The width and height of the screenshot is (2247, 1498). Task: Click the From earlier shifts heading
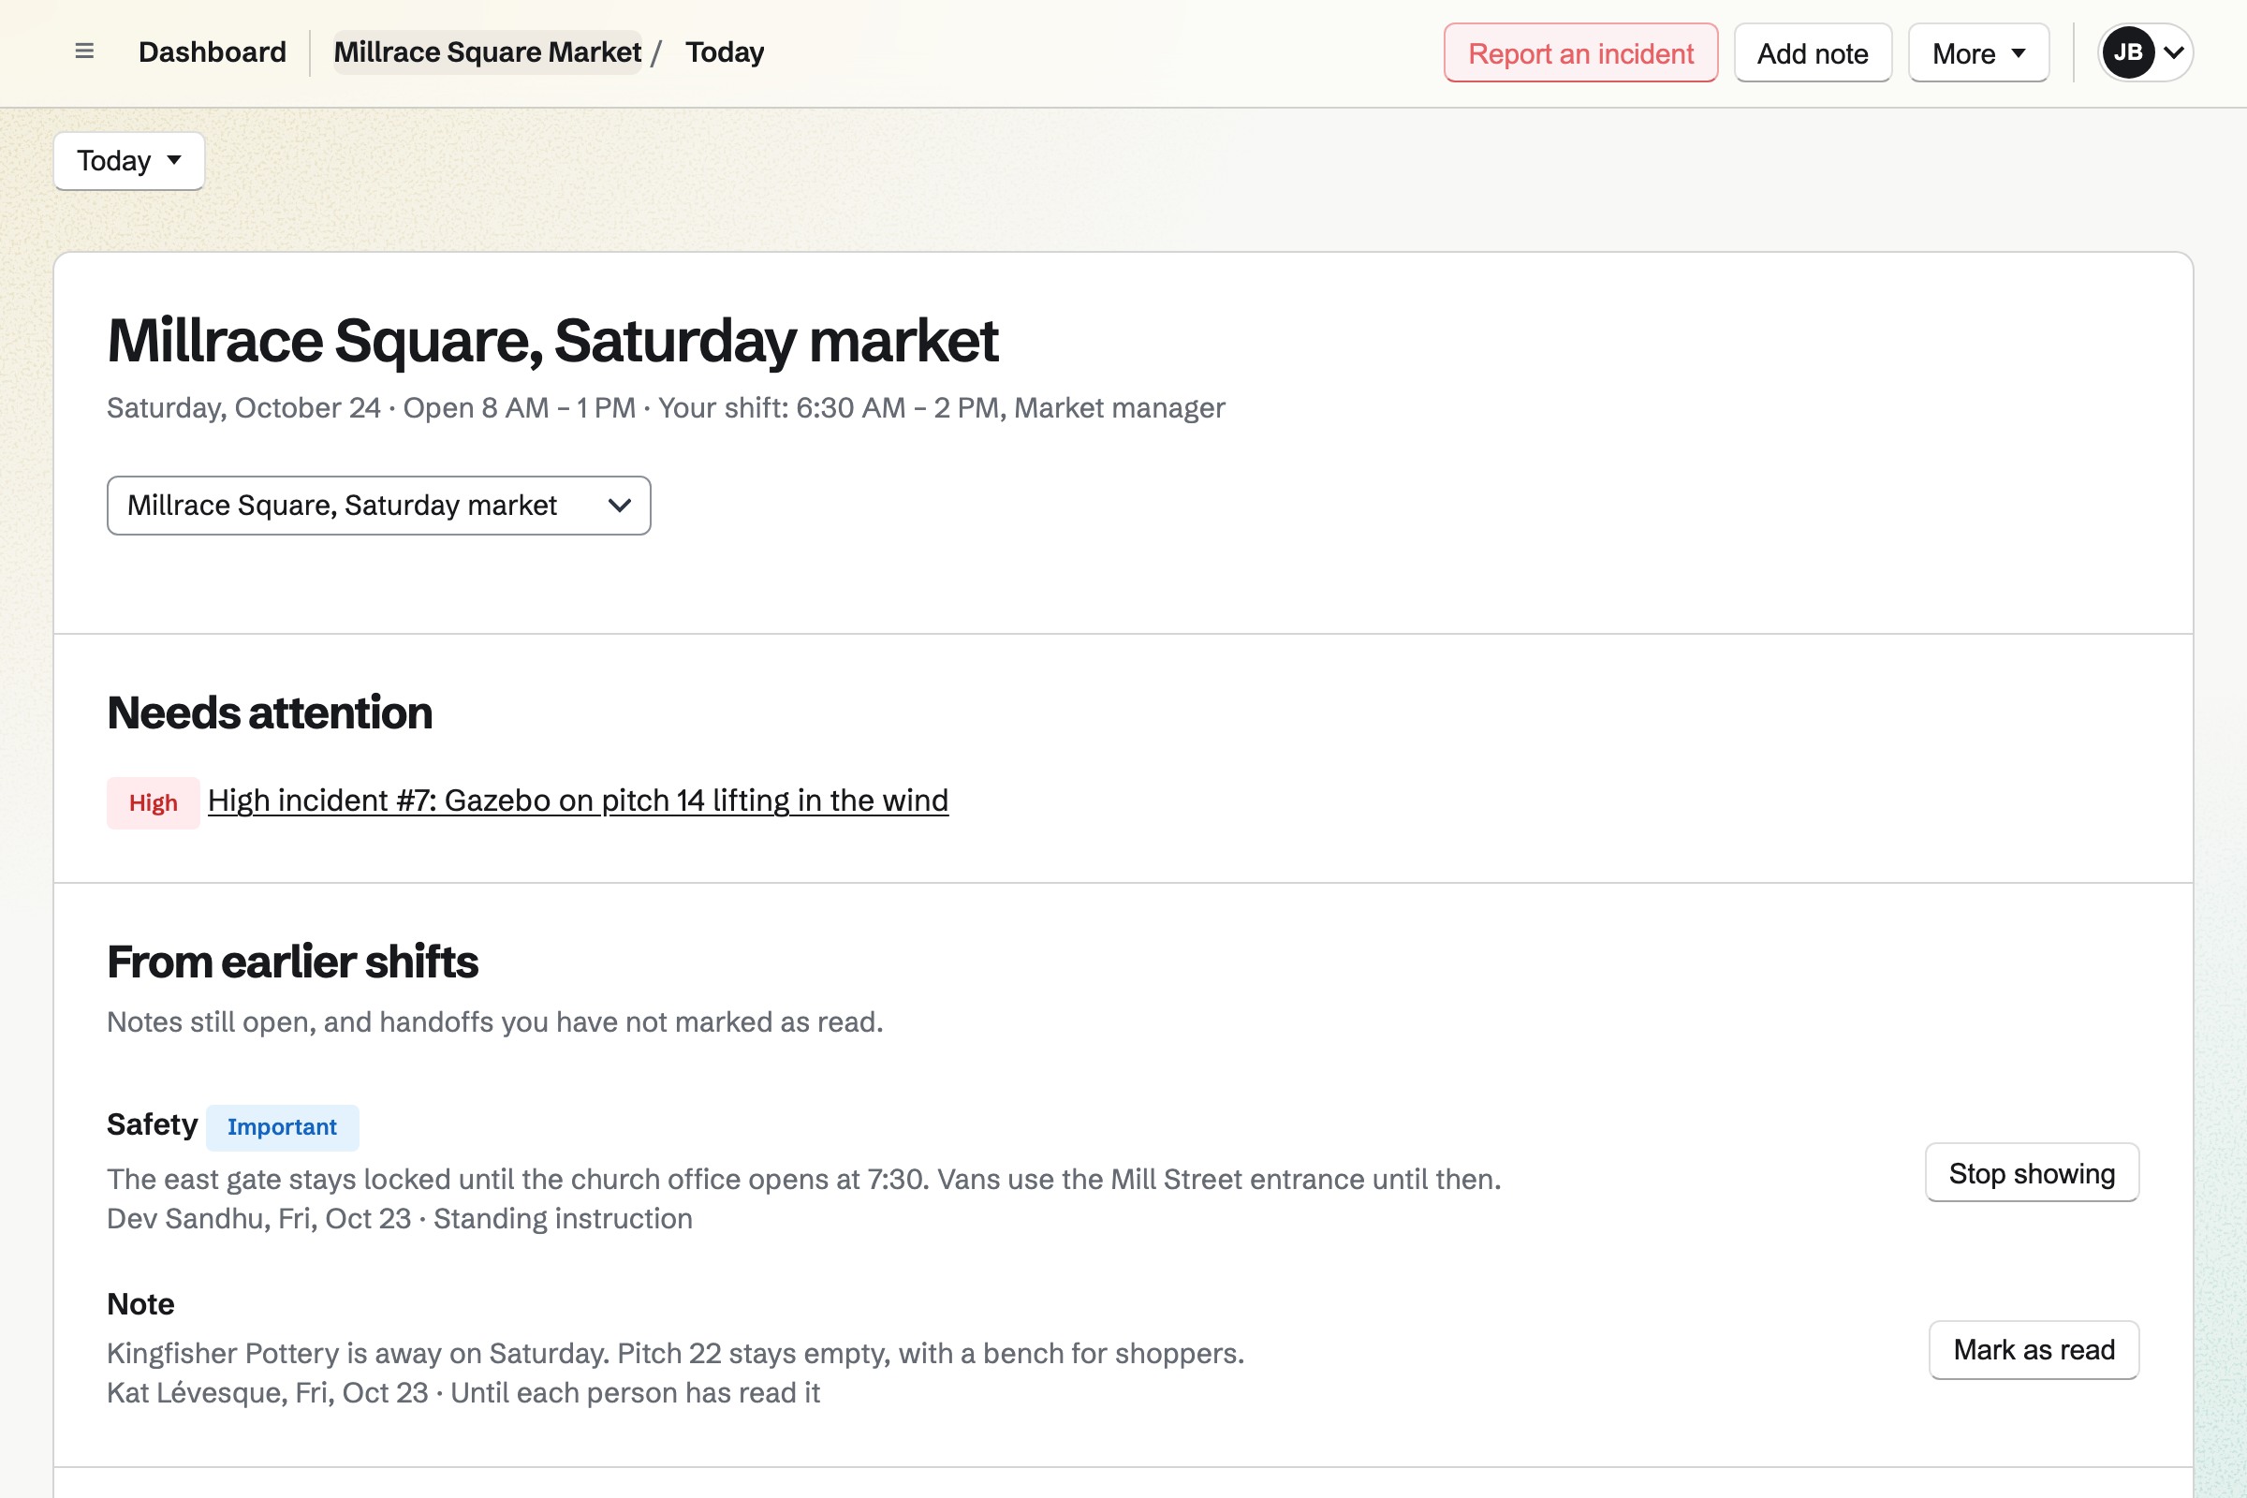click(x=292, y=962)
